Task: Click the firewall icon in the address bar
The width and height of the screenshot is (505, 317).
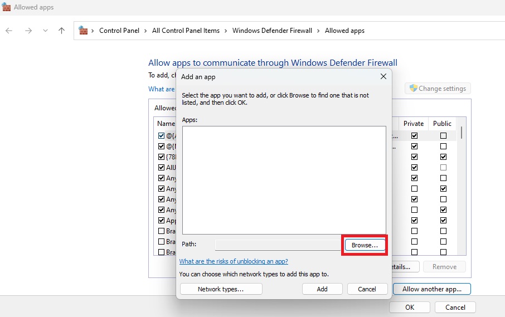Action: (x=83, y=30)
